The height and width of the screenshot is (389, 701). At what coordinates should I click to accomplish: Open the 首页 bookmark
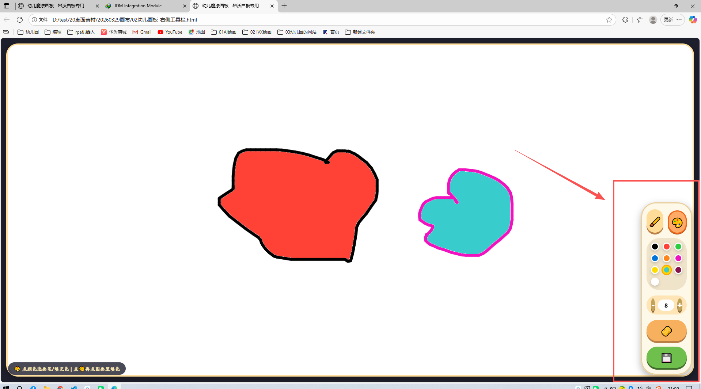click(331, 32)
